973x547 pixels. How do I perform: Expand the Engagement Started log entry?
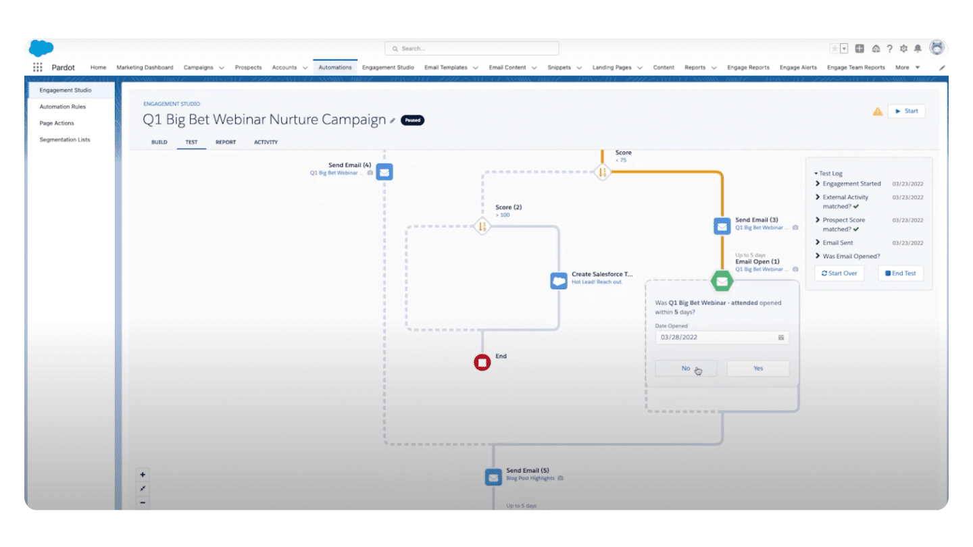point(818,184)
